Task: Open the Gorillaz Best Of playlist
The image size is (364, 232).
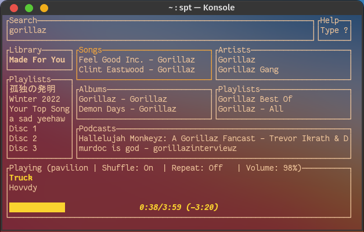Action: tap(255, 99)
